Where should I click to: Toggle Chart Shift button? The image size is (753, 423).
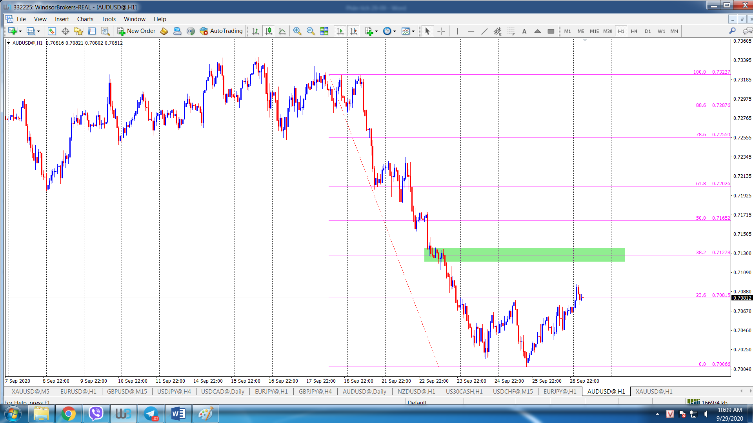tap(353, 31)
